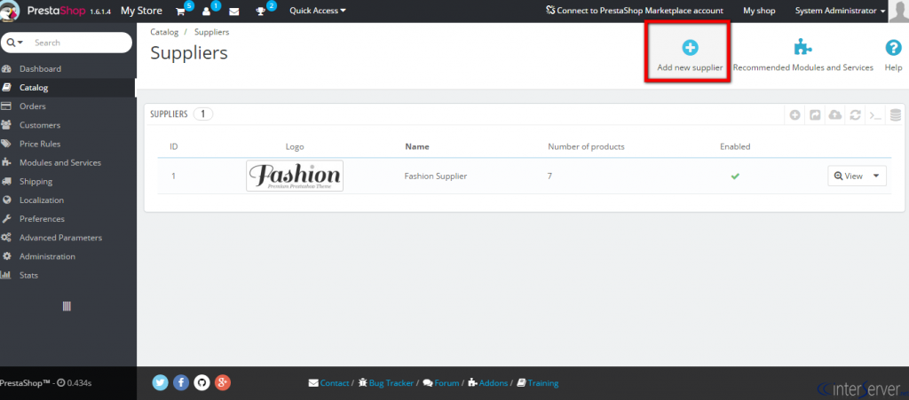Click the Suppliers breadcrumb text

click(211, 32)
